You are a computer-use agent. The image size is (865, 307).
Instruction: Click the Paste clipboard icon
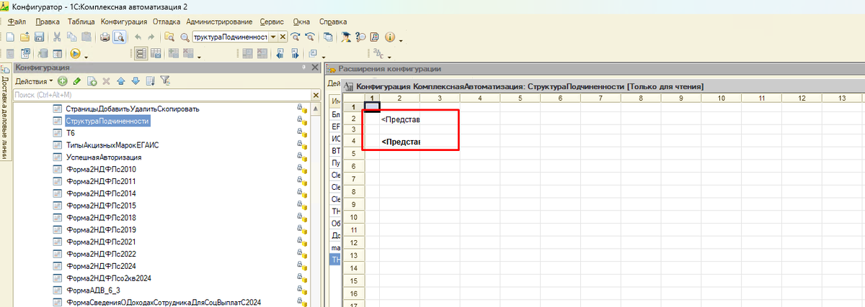[86, 37]
